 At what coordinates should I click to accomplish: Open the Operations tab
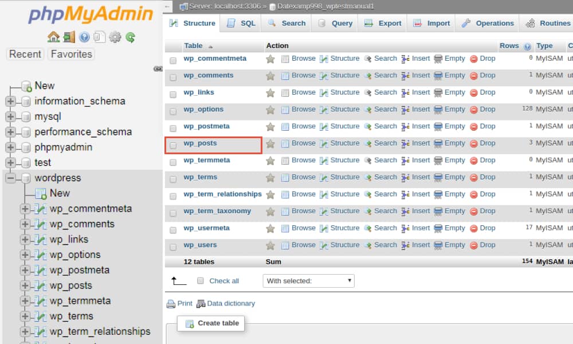[x=488, y=24]
